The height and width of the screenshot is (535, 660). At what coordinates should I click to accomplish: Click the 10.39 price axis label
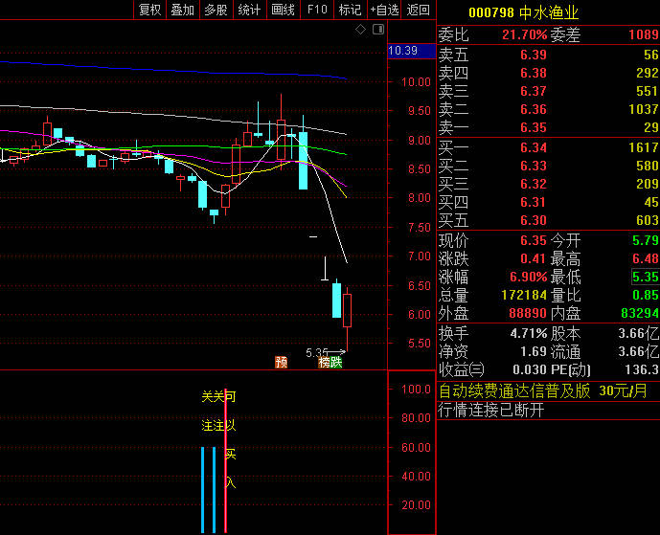pos(411,51)
